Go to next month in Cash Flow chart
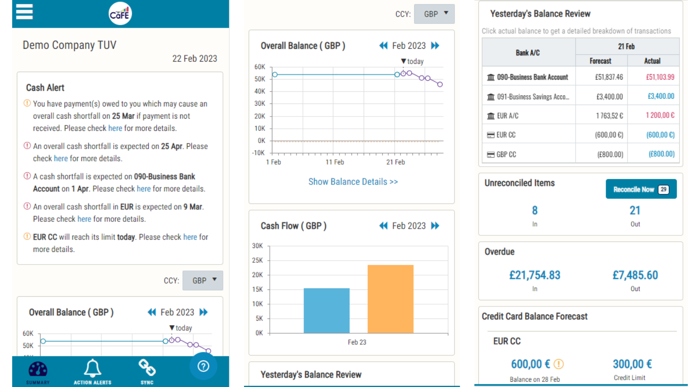This screenshot has height=387, width=688. tap(435, 226)
